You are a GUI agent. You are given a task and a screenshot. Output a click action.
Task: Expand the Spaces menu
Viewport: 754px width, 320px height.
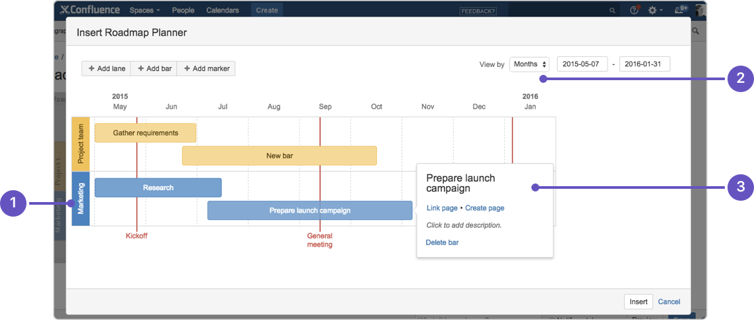coord(144,11)
